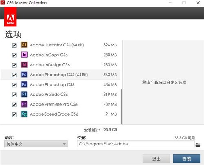Click the browse folder icon beside the install path
Viewport: 204px width, 165px height.
pos(198,145)
